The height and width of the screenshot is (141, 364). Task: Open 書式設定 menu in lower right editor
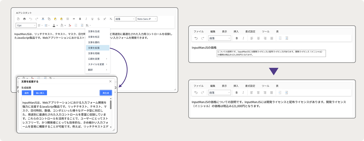point(250,86)
